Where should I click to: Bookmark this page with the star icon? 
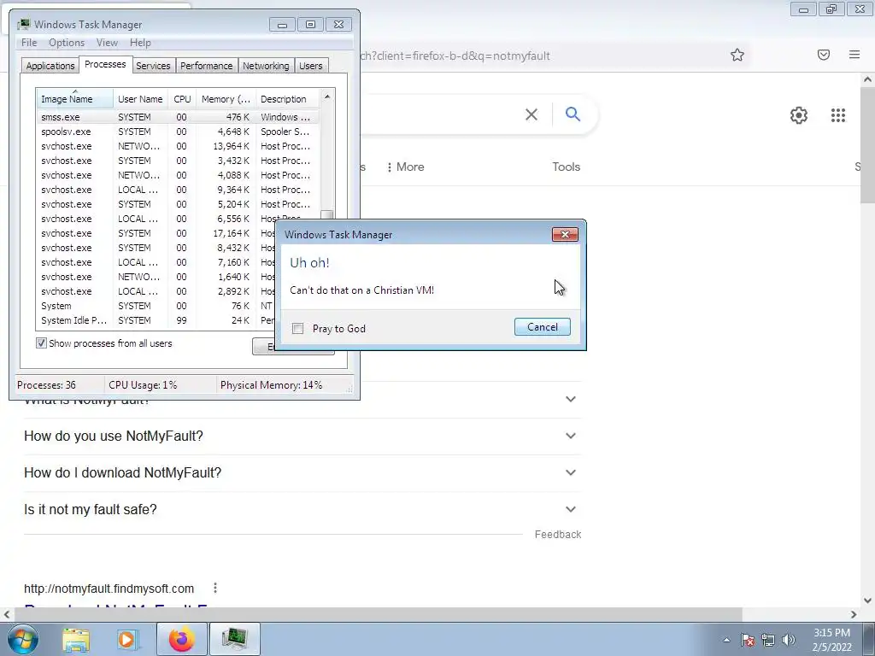[737, 55]
